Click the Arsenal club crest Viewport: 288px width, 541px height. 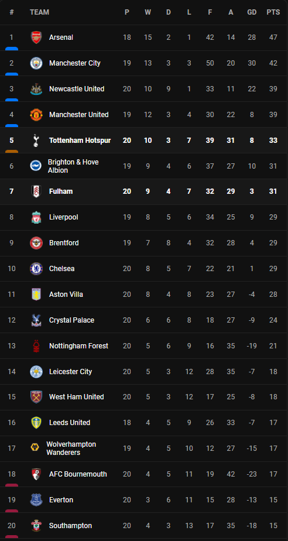(x=36, y=37)
